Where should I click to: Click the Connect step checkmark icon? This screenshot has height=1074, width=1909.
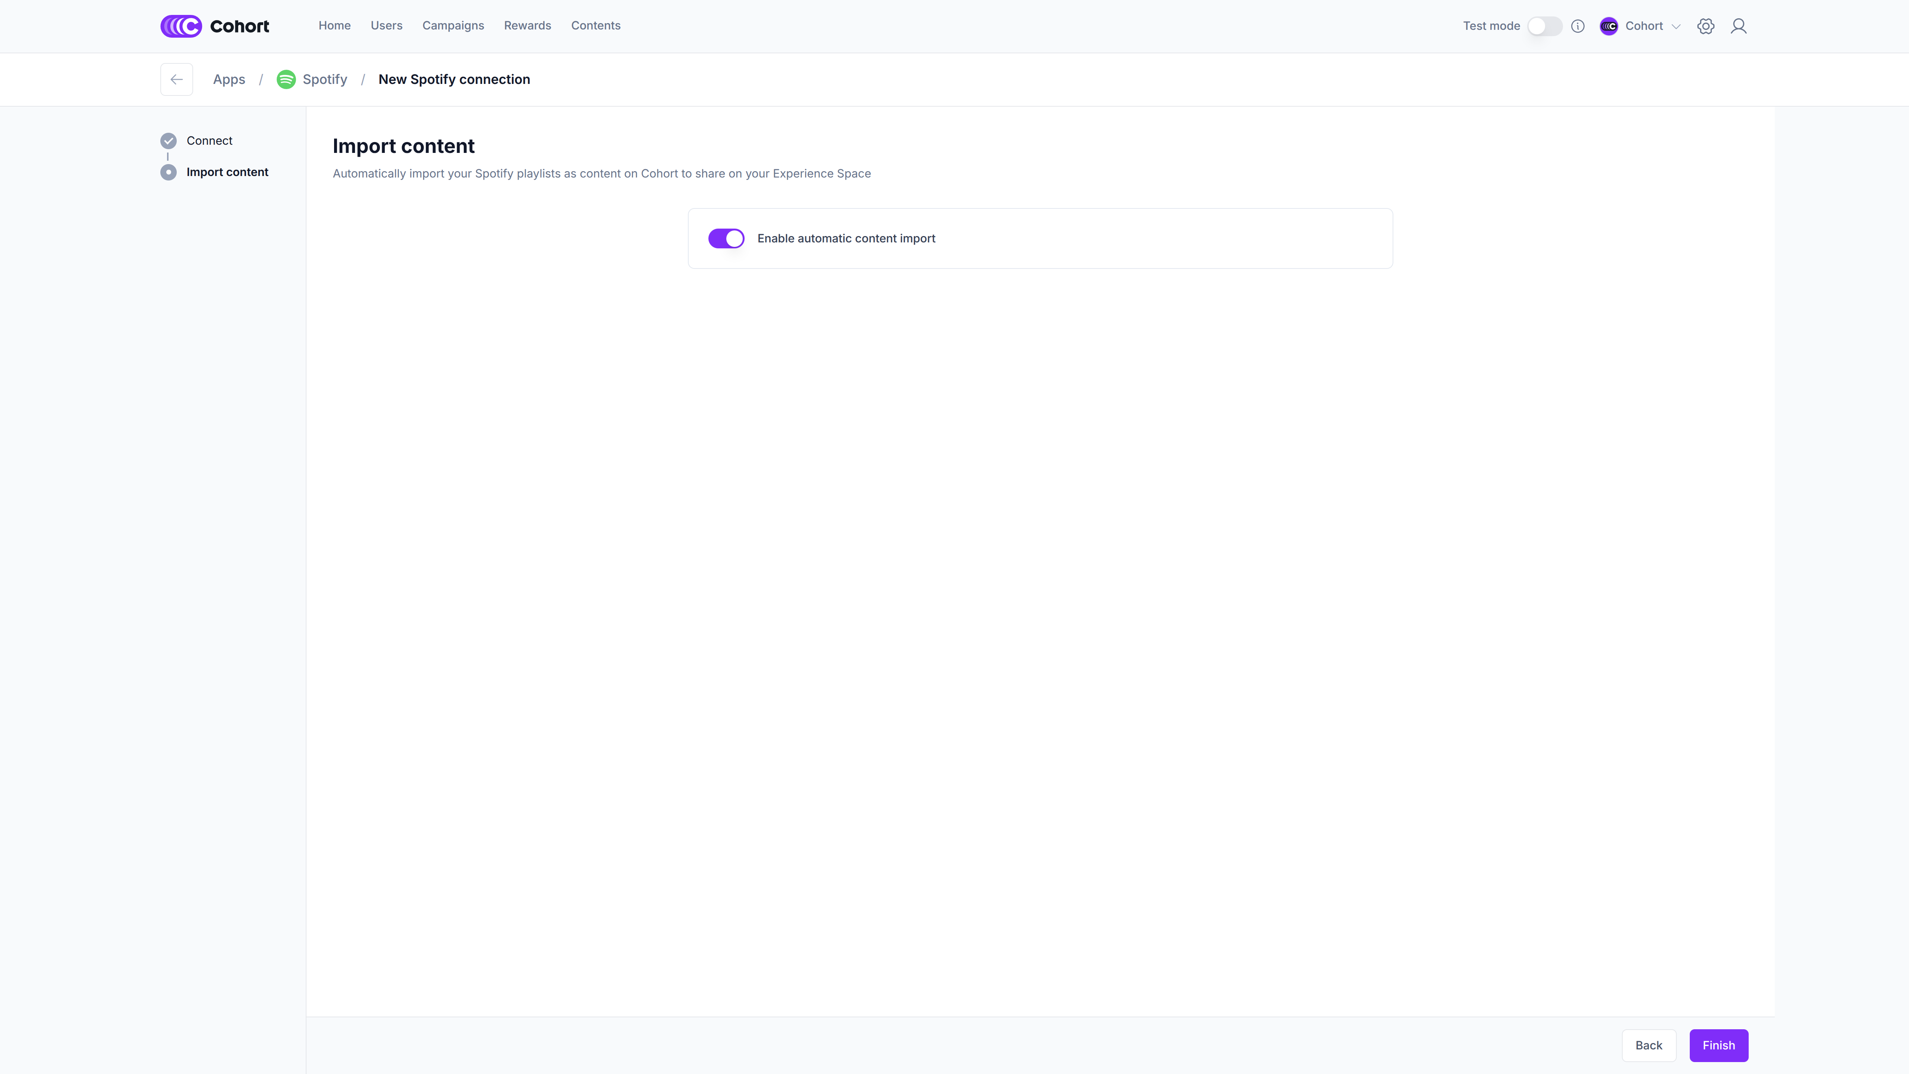click(x=168, y=141)
